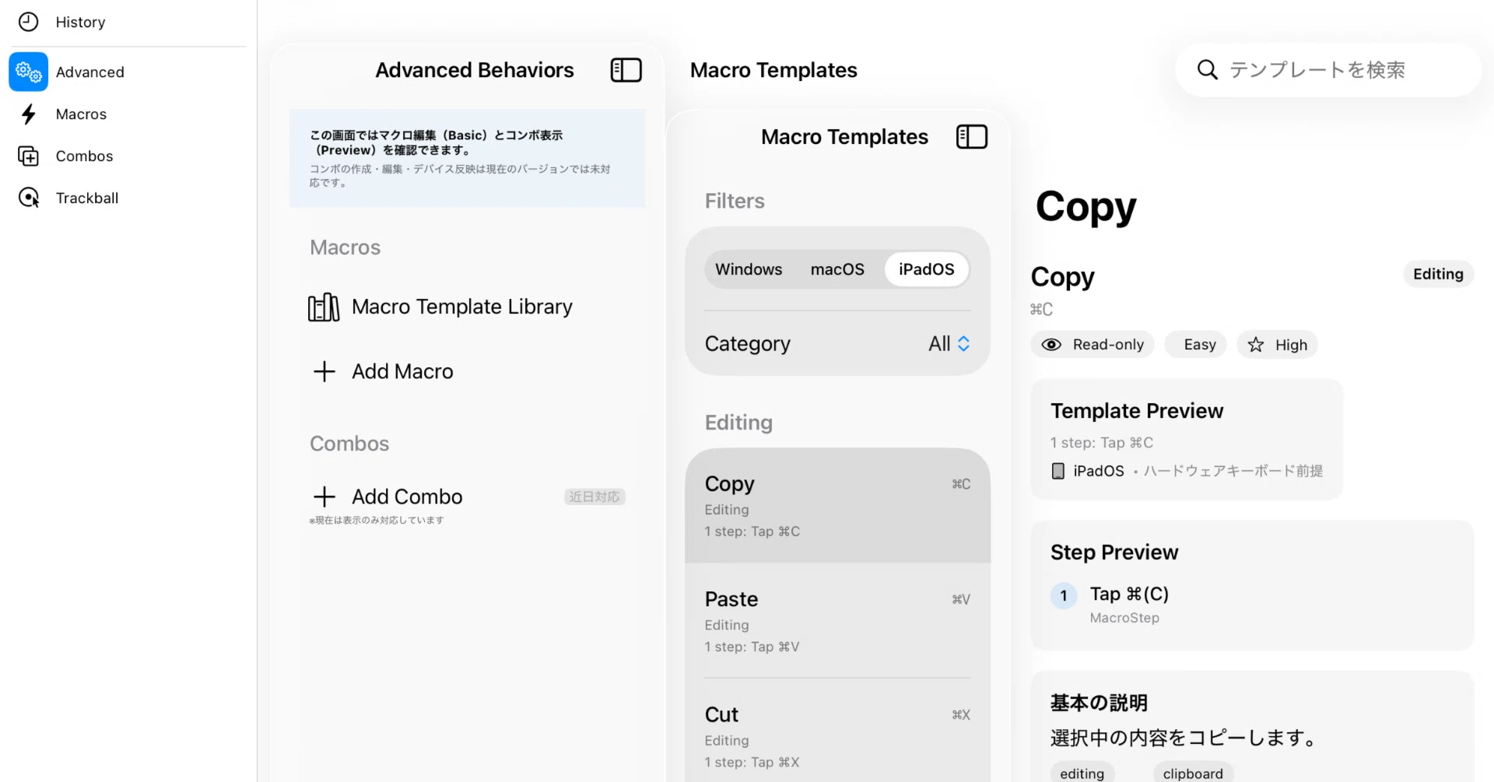Viewport: 1494px width, 782px height.
Task: Click the Macro Template Library books icon
Action: (x=324, y=307)
